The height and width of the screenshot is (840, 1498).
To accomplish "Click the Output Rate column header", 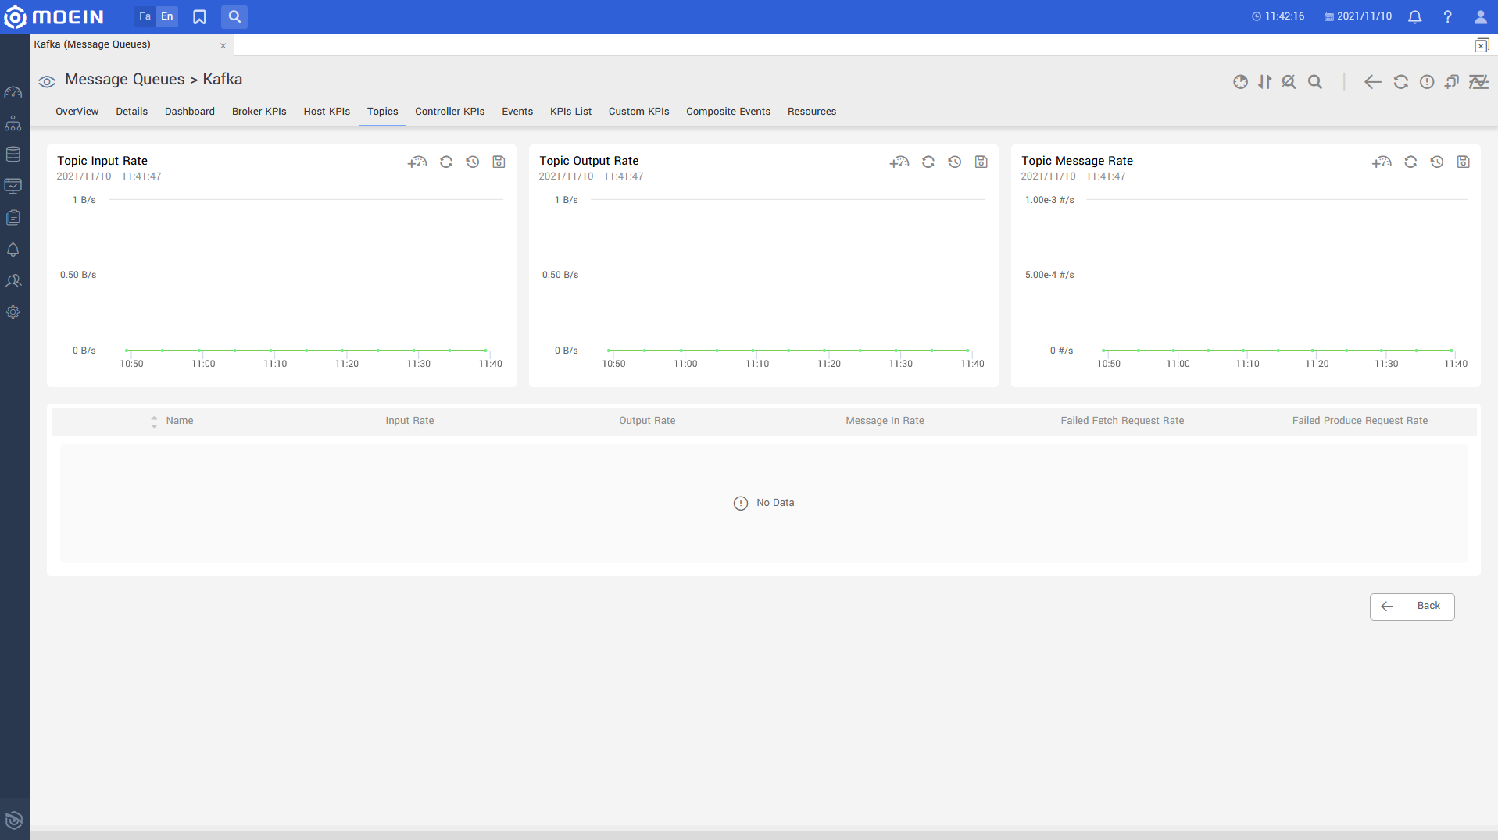I will 647,421.
